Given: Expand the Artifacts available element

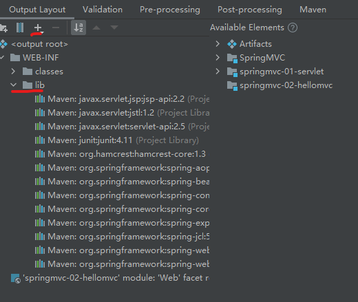Looking at the screenshot, I should click(218, 44).
